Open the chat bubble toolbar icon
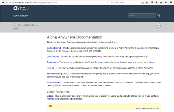 click(x=166, y=2)
